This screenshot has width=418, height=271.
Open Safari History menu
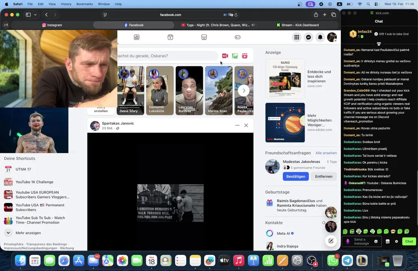(x=66, y=4)
